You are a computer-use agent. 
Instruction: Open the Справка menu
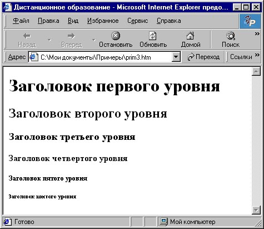[x=169, y=21]
